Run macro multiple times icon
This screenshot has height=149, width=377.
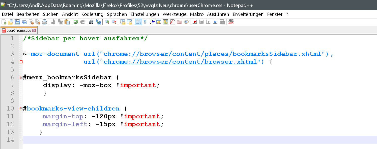pos(215,22)
